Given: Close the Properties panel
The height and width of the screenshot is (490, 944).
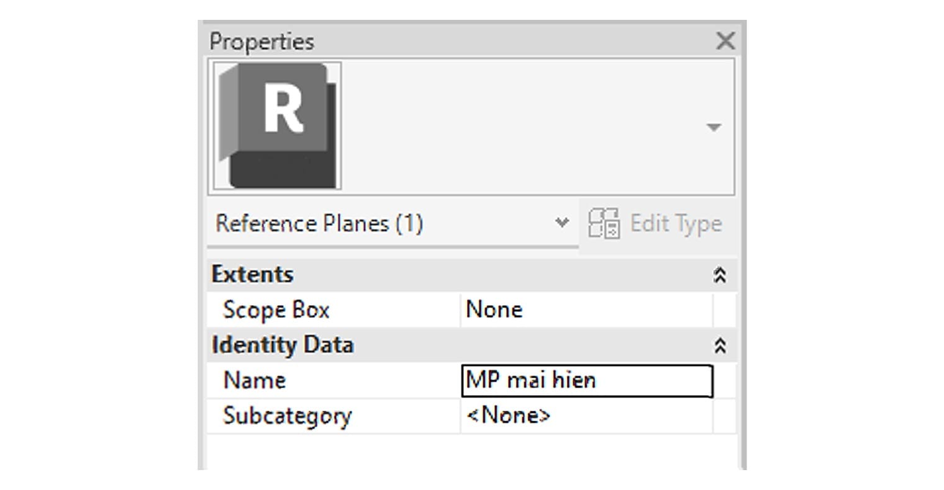Looking at the screenshot, I should pos(725,42).
